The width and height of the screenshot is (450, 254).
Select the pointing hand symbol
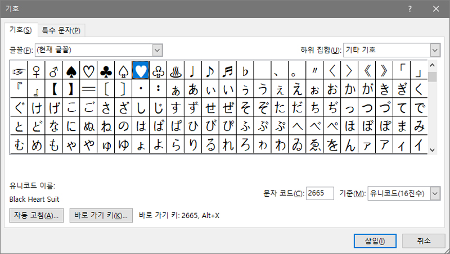coord(19,70)
